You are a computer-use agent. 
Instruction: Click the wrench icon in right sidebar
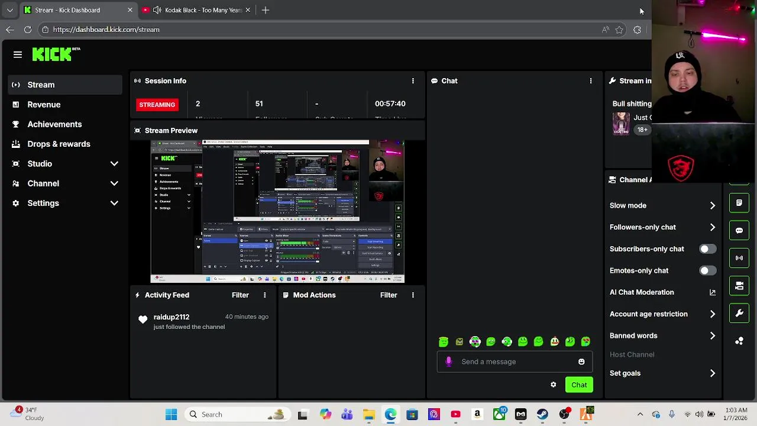pos(739,313)
